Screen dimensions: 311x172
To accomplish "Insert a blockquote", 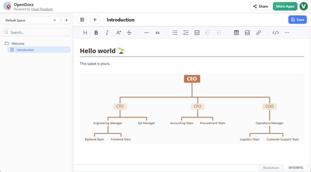I will (158, 33).
